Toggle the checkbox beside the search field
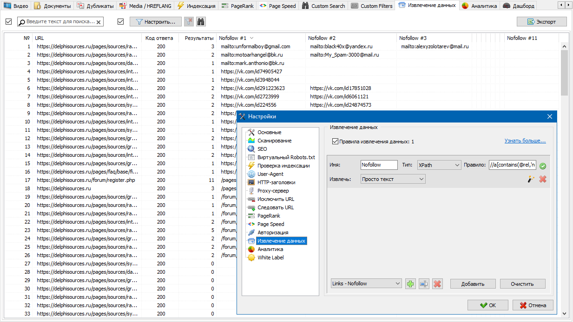 9,22
